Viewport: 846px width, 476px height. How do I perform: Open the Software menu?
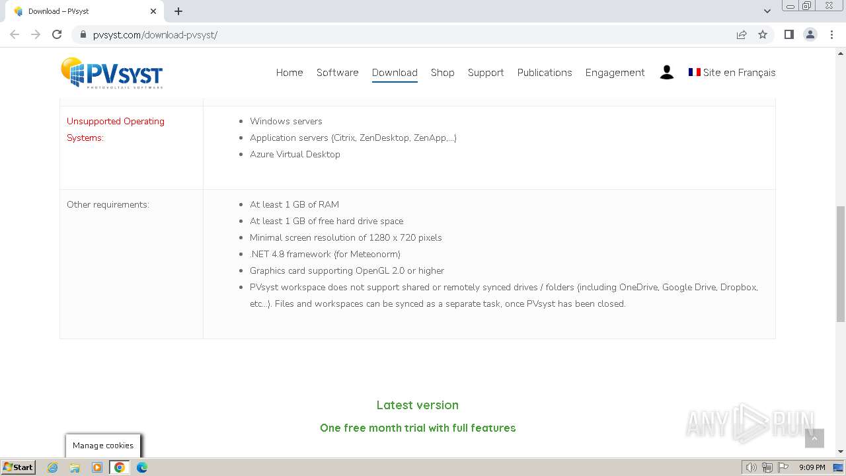click(338, 73)
